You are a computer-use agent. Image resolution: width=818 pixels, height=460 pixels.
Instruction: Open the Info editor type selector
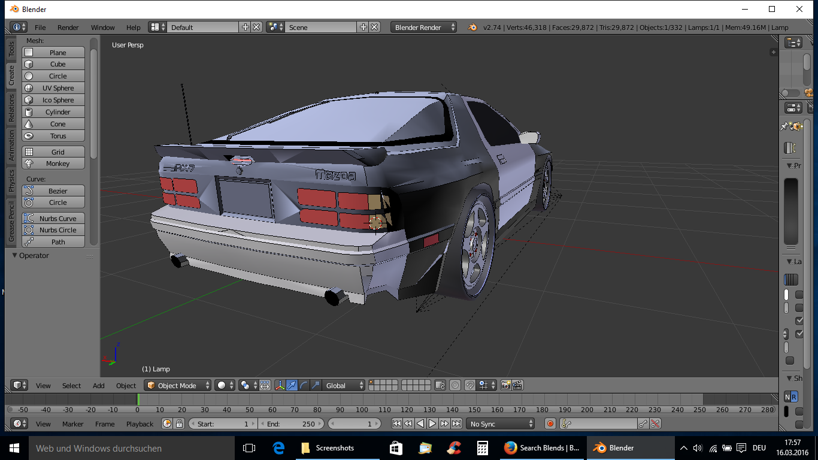19,28
